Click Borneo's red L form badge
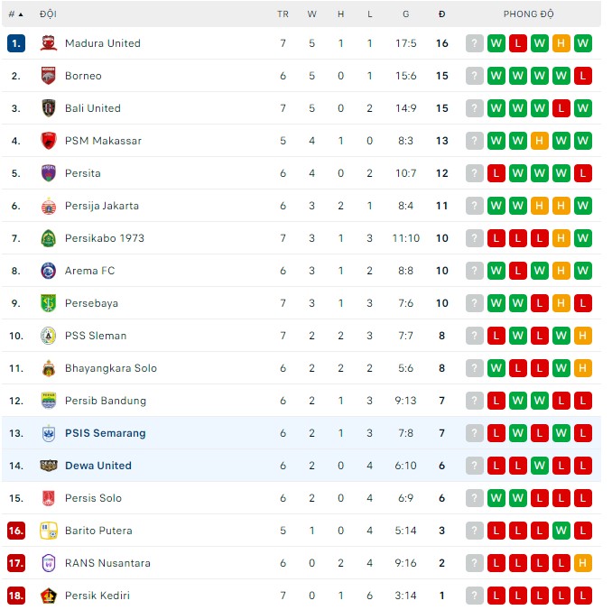Viewport: 612px width, 610px height. click(x=582, y=76)
